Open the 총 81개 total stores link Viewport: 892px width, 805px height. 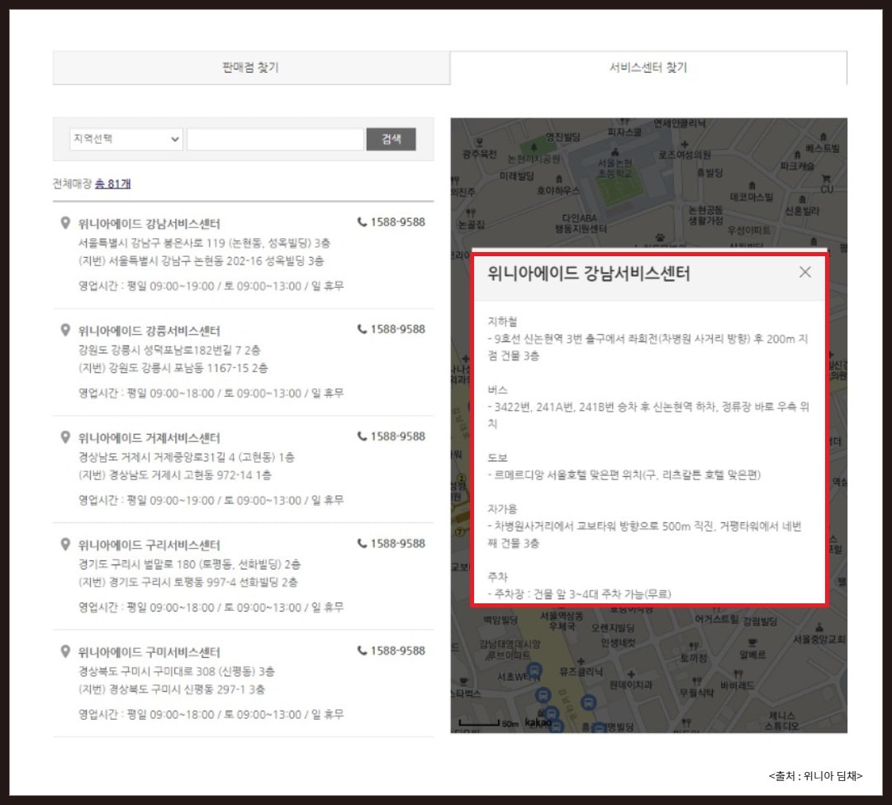112,183
